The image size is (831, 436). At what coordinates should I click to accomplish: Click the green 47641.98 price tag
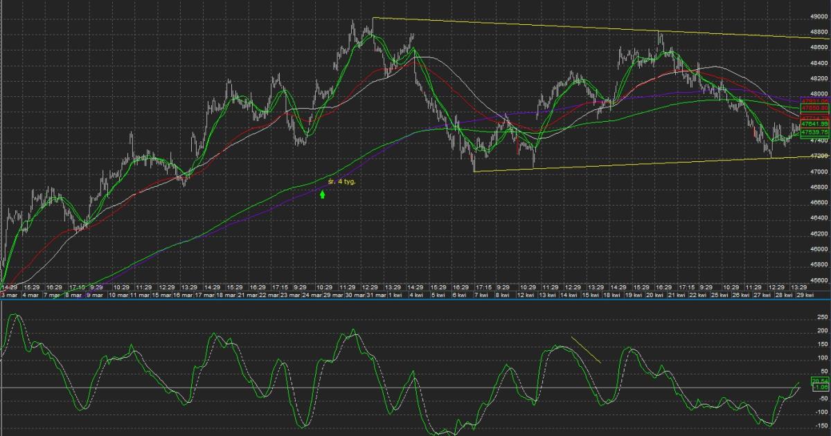pyautogui.click(x=814, y=124)
